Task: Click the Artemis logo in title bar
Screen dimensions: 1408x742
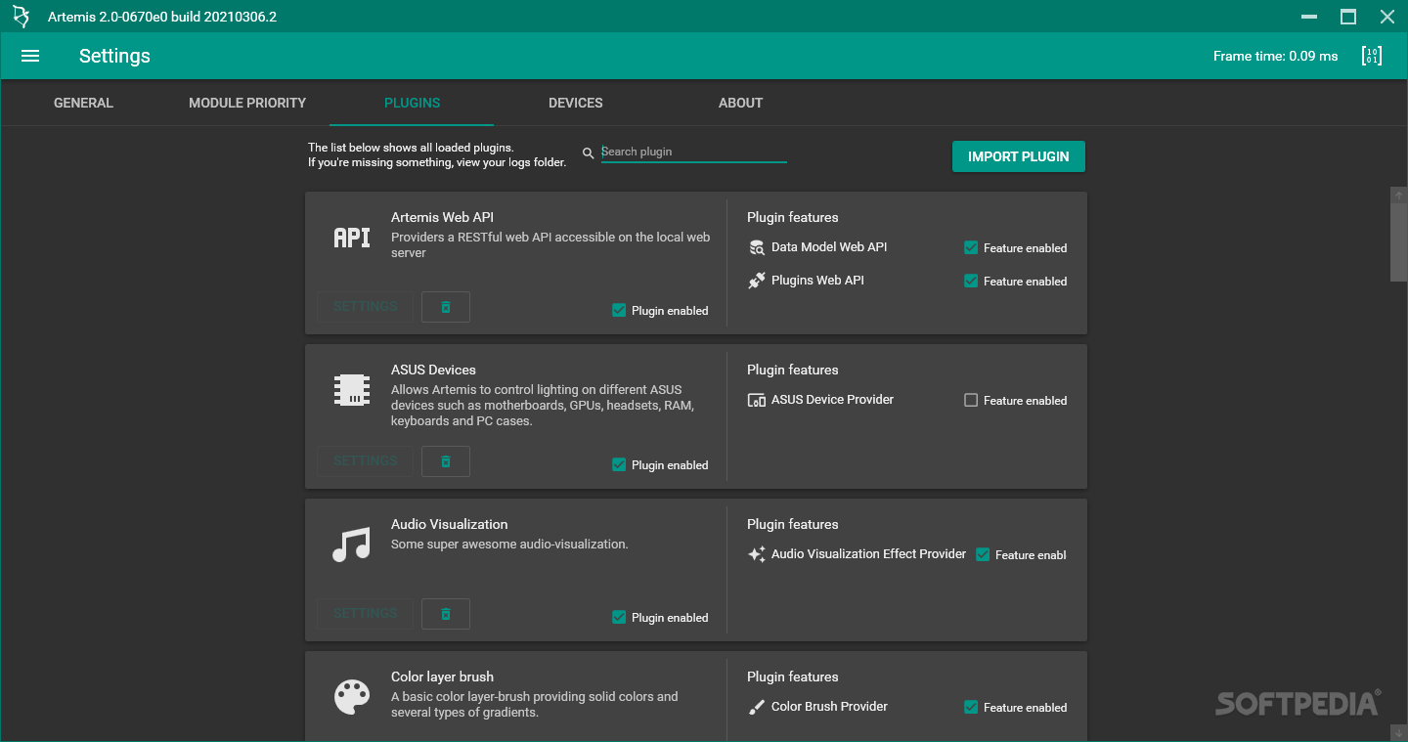Action: coord(21,17)
